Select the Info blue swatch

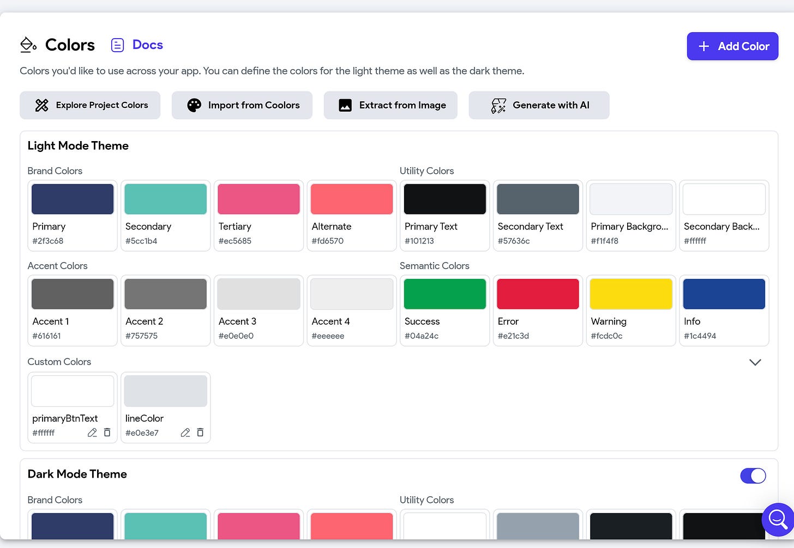(x=724, y=294)
